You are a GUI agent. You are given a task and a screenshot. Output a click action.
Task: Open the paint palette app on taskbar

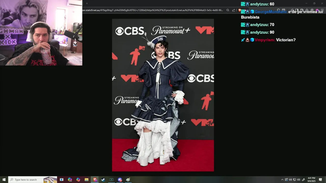point(128,180)
